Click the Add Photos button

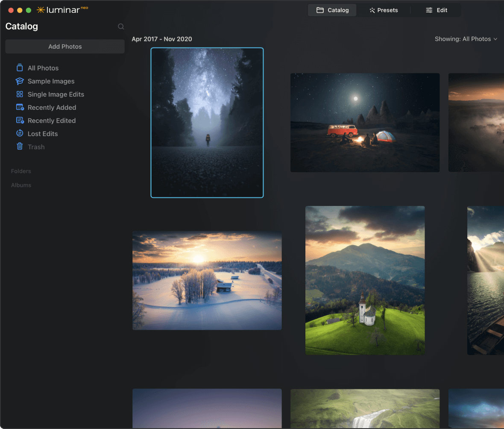coord(65,47)
